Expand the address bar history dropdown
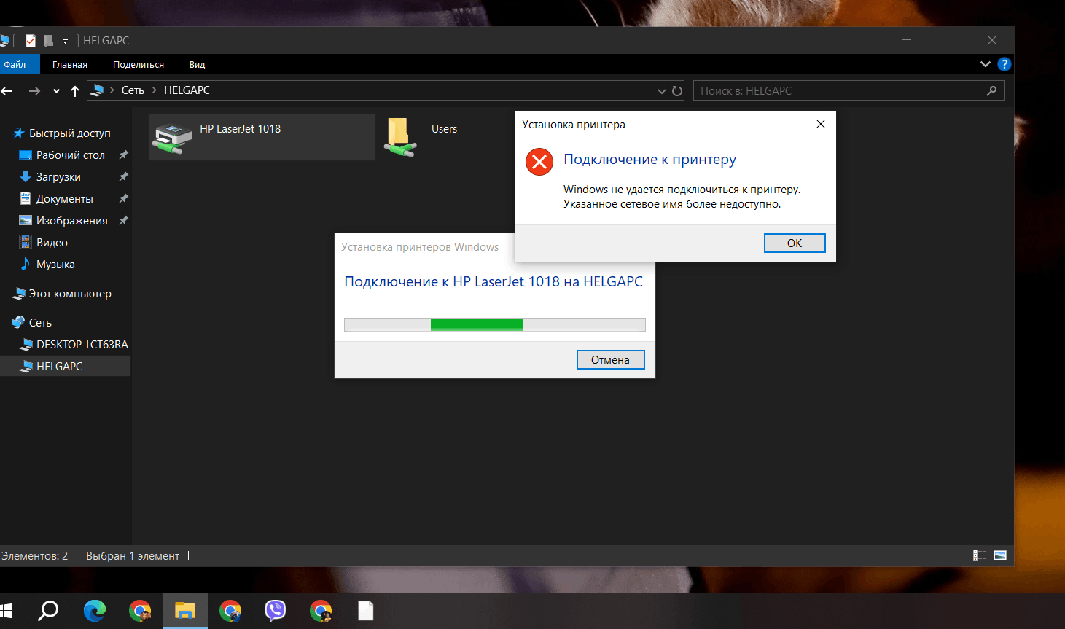Viewport: 1065px width, 629px height. click(x=661, y=91)
